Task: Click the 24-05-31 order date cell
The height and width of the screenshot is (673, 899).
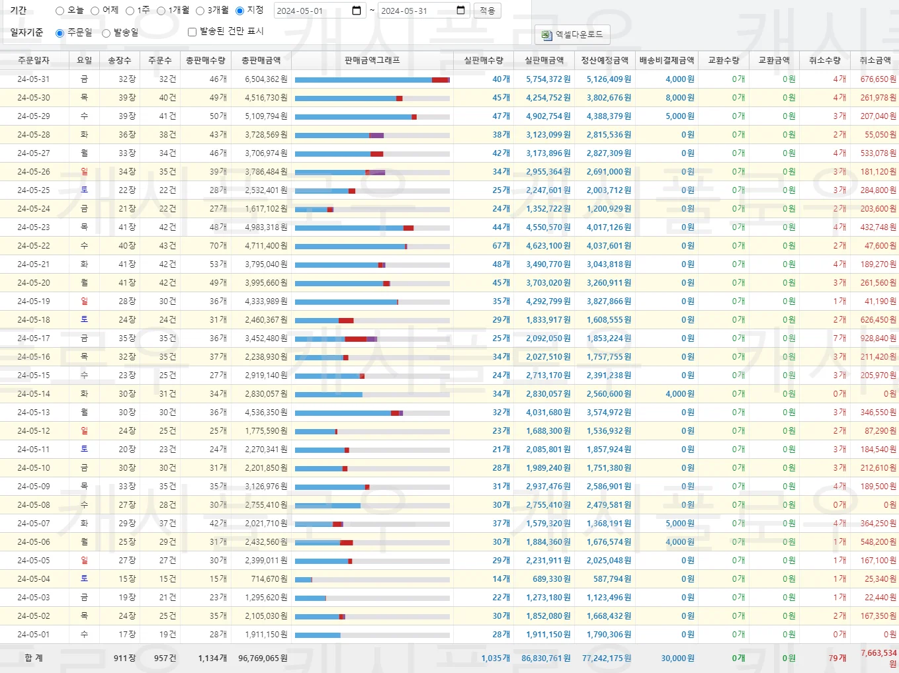Action: coord(34,79)
